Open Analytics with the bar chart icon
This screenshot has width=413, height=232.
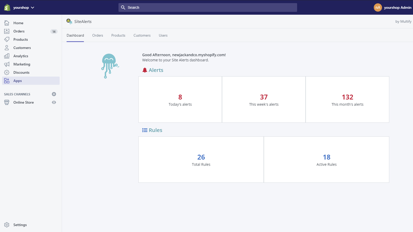click(x=7, y=56)
